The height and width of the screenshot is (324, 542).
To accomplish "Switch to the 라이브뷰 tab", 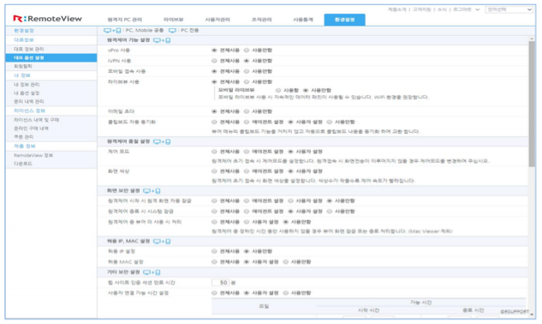I will click(174, 20).
